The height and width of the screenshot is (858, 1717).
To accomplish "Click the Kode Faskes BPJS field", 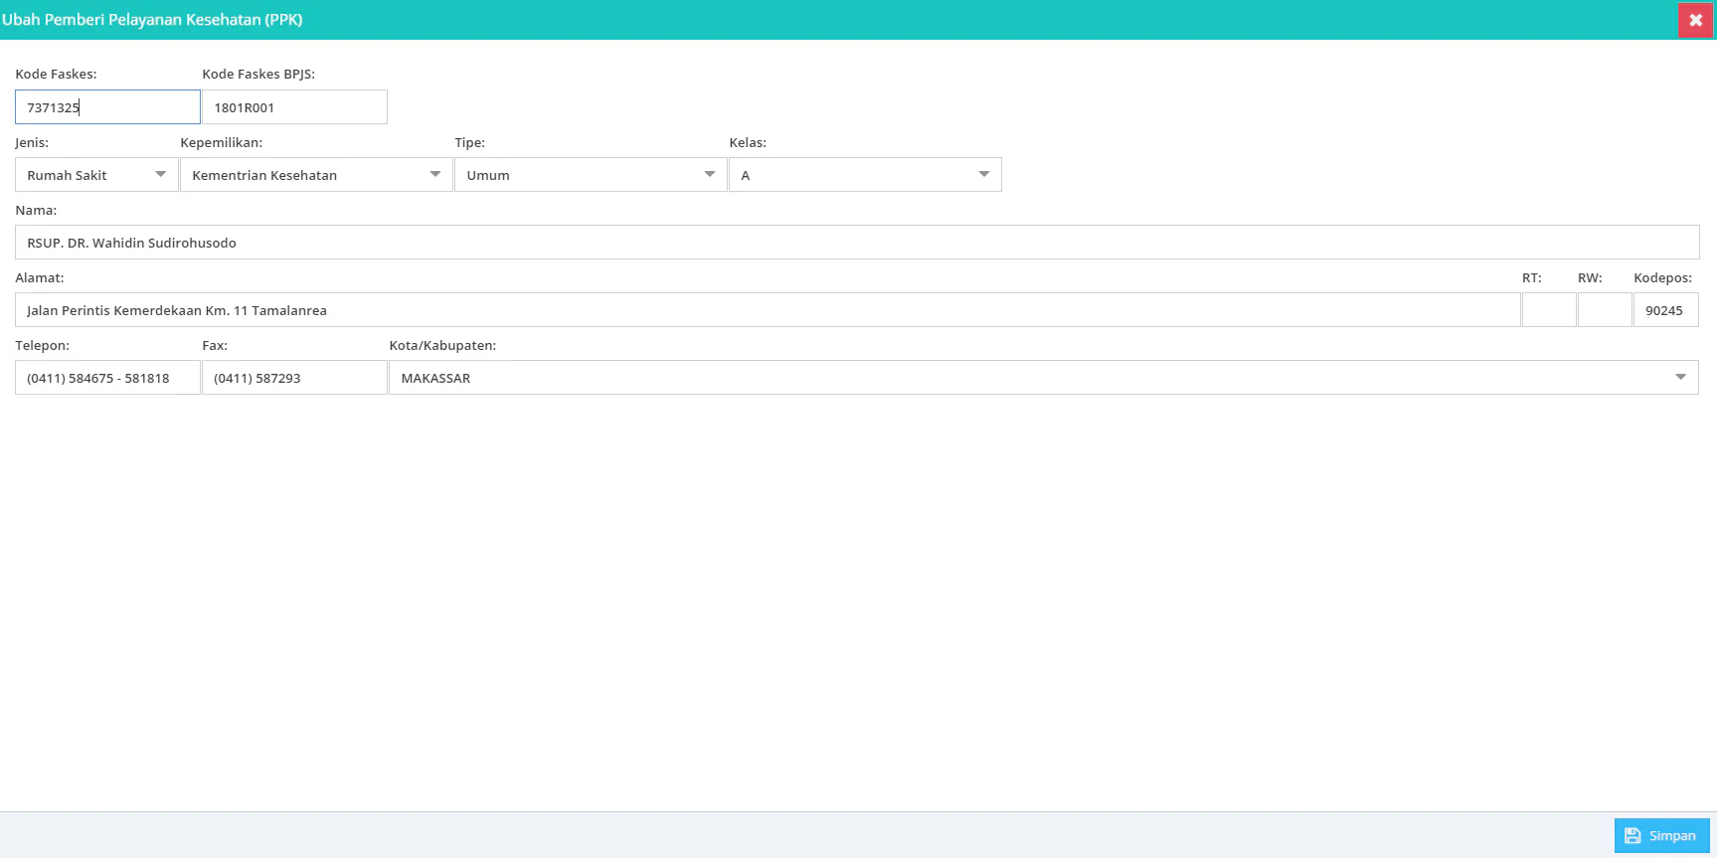I will (294, 107).
